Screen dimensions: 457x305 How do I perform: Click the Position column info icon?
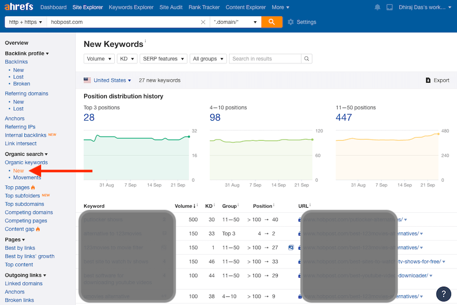(x=274, y=205)
